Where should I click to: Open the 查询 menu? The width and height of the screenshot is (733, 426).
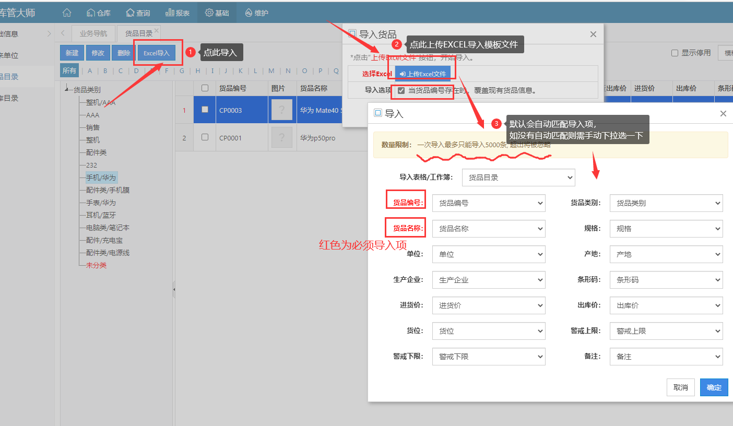click(138, 13)
